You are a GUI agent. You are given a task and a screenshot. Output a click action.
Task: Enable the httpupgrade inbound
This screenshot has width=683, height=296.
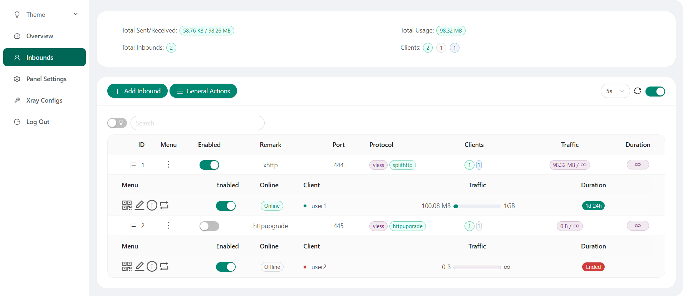point(209,226)
